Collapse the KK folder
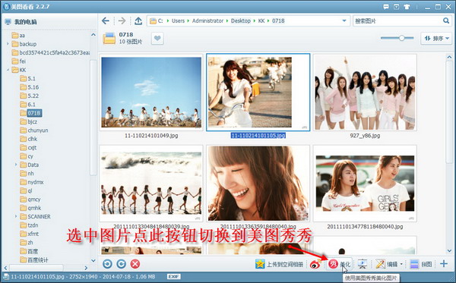The width and height of the screenshot is (456, 283). click(x=8, y=70)
